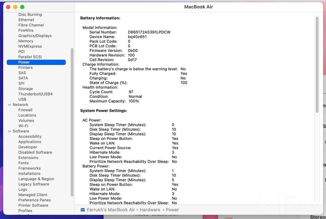
Task: Select Applications under Software
Action: coord(30,142)
